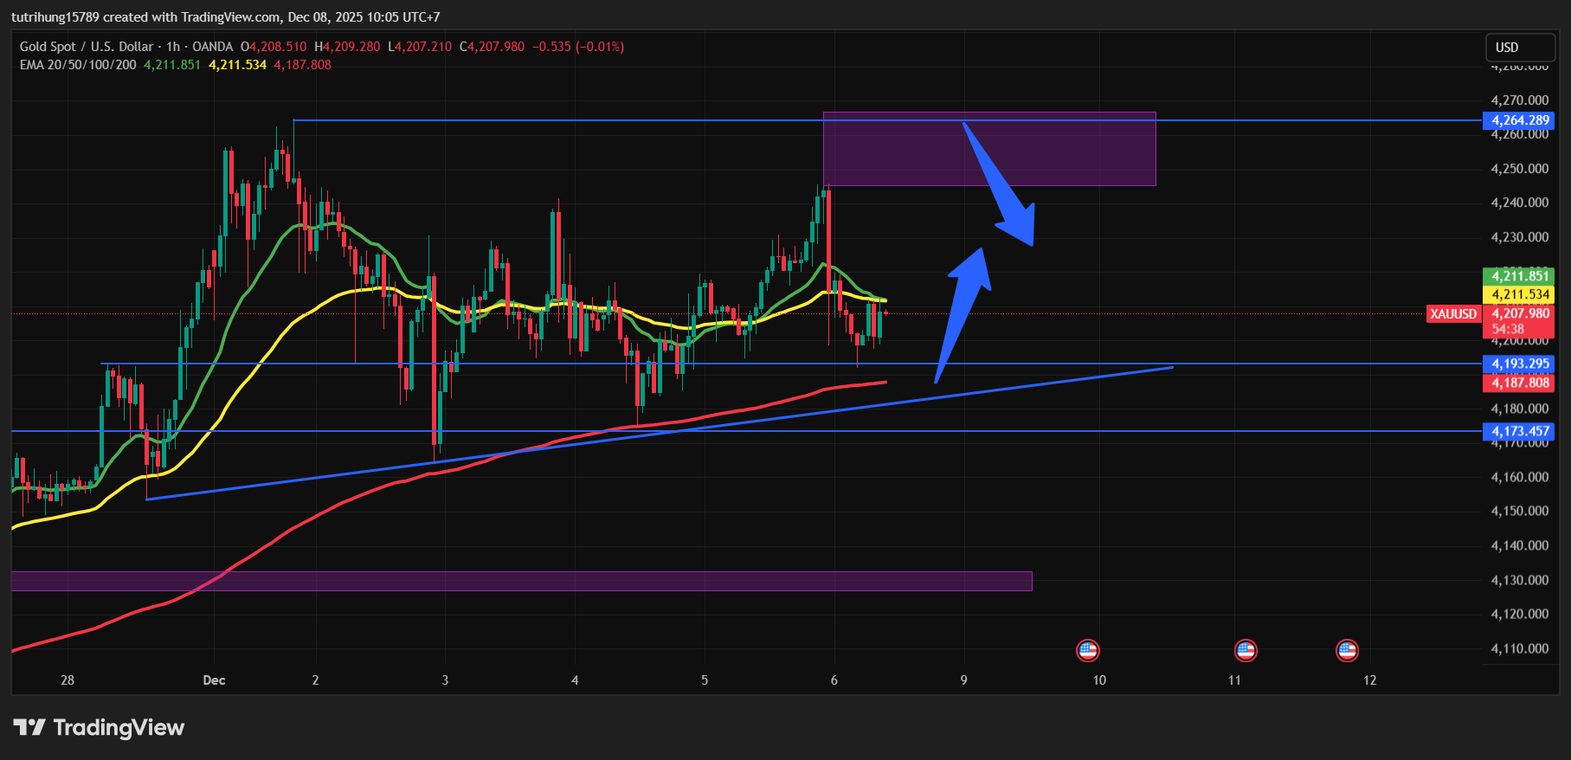This screenshot has width=1571, height=760.
Task: Click the Dec label on the time axis
Action: [214, 680]
